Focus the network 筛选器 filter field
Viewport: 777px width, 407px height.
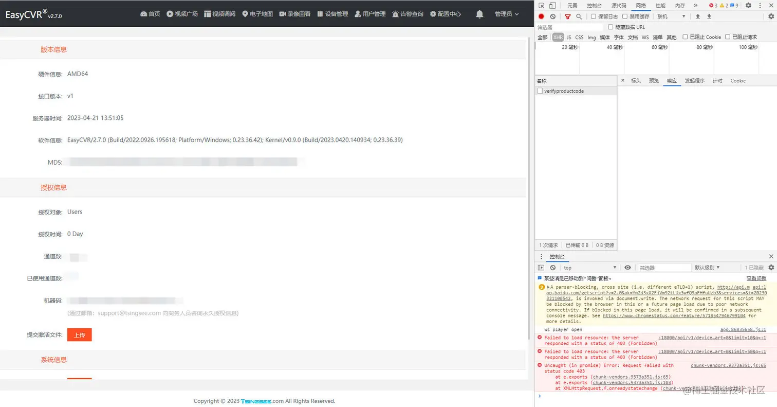[x=569, y=27]
